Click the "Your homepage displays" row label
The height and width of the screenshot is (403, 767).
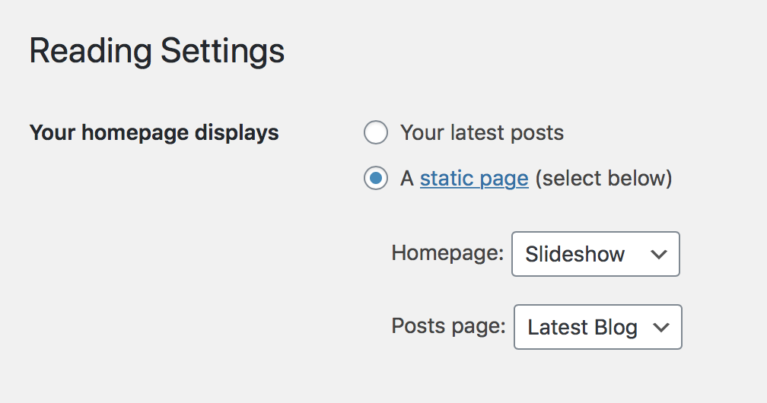click(x=154, y=133)
